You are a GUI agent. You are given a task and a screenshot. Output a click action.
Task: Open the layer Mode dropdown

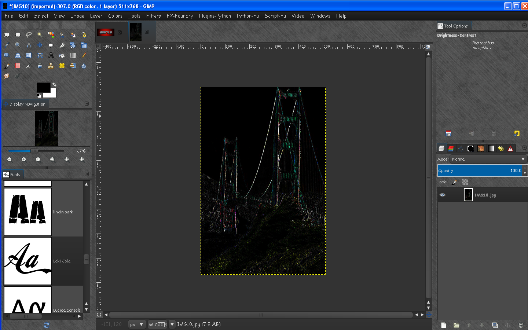[488, 159]
